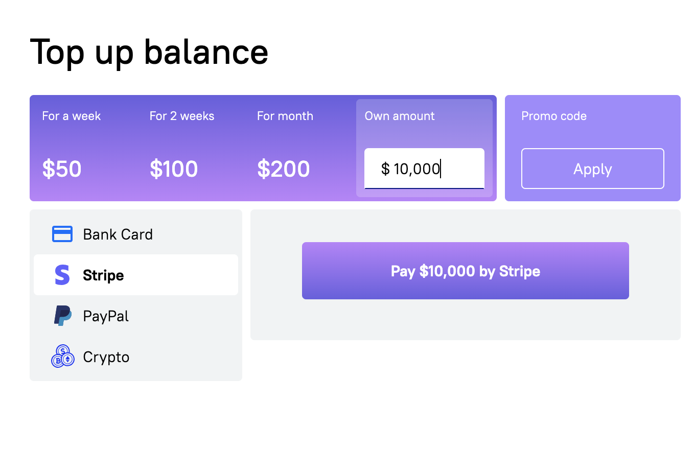
Task: Click the Top up balance heading
Action: [x=149, y=53]
